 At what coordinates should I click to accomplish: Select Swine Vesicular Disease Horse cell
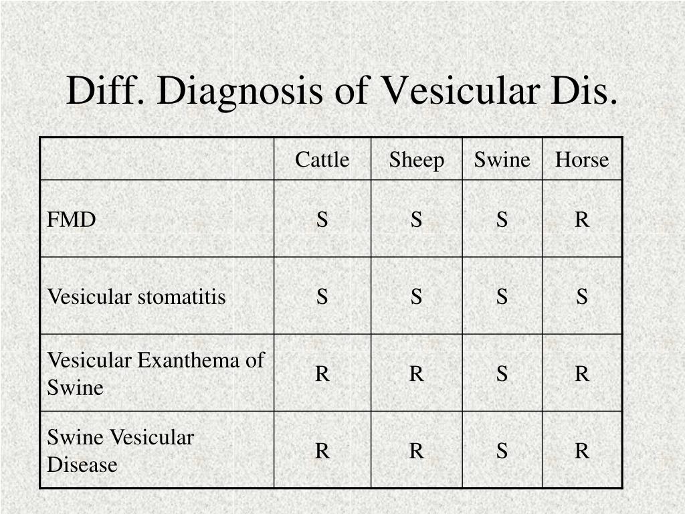pos(582,450)
